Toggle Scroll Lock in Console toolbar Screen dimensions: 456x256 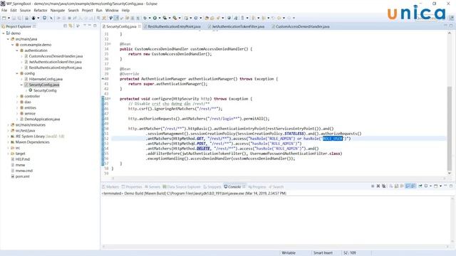[x=396, y=186]
